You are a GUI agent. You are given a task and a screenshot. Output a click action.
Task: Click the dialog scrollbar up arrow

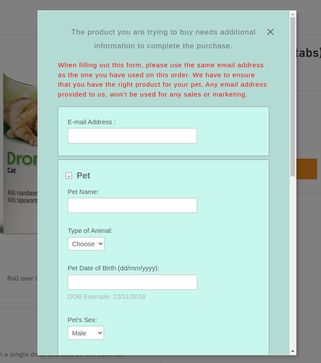pyautogui.click(x=293, y=14)
